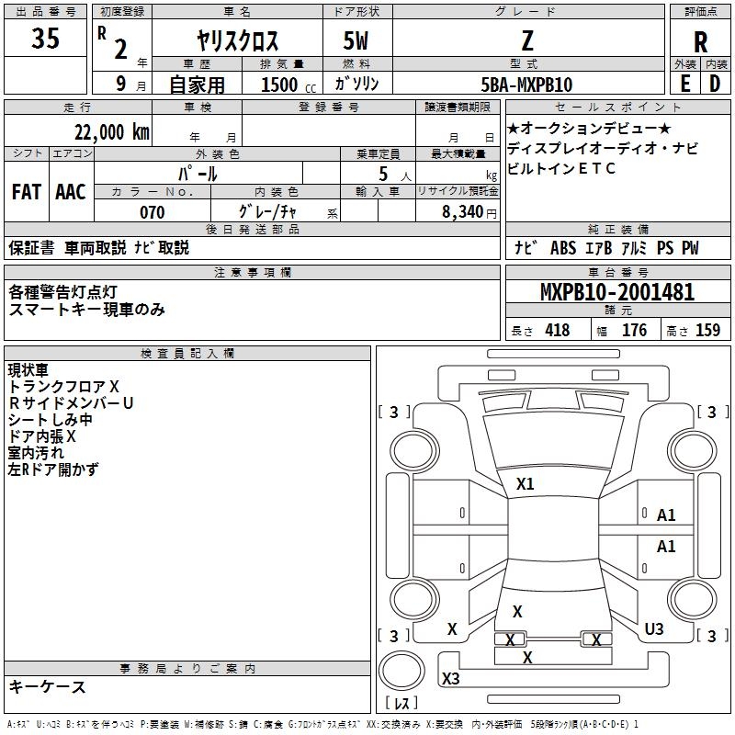Select the spare tire レス label
Screen dimensions: 735x735
[x=401, y=703]
